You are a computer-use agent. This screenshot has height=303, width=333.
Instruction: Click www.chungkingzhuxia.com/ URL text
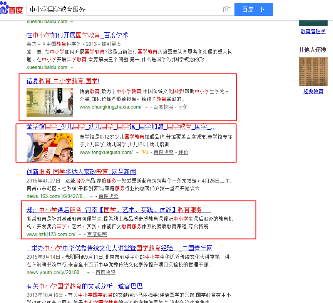[110, 107]
